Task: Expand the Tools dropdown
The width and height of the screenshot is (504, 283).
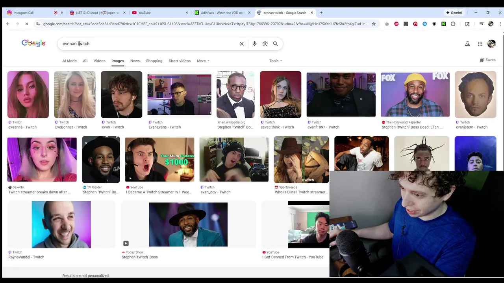Action: point(276,61)
